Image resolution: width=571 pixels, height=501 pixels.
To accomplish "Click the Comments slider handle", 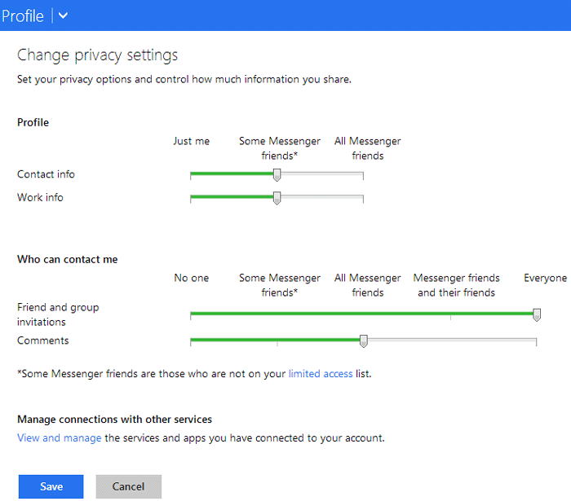I will click(x=364, y=341).
